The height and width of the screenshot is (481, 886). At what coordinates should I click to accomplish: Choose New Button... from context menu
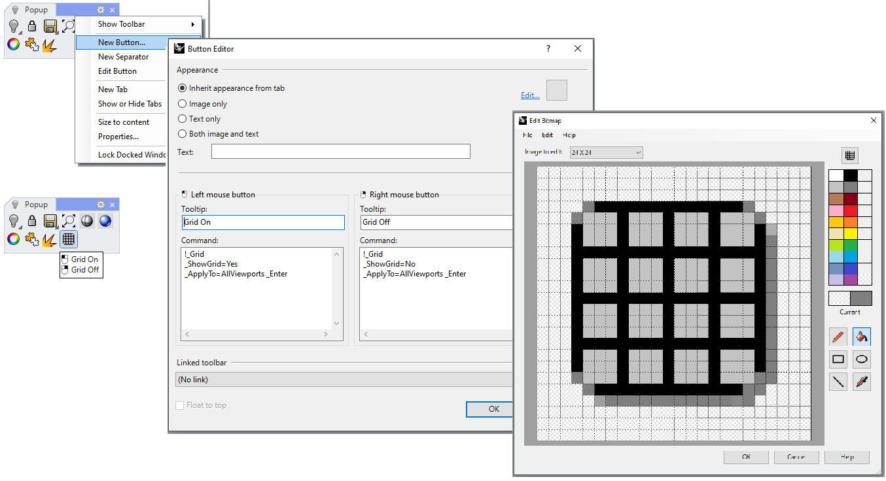(x=121, y=42)
